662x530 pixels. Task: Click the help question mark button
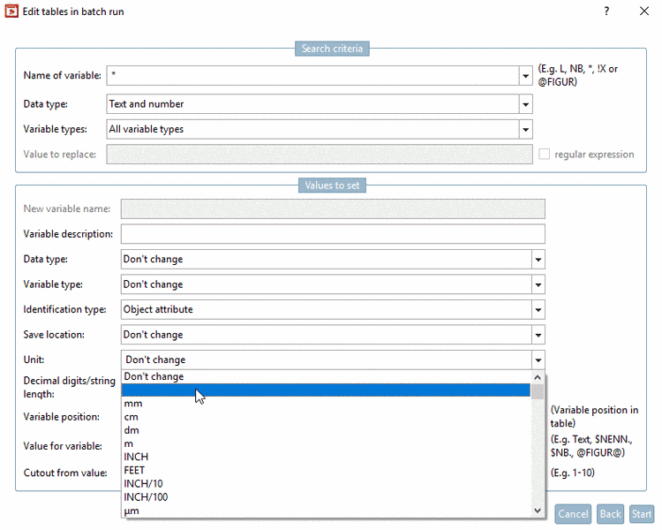tap(606, 11)
